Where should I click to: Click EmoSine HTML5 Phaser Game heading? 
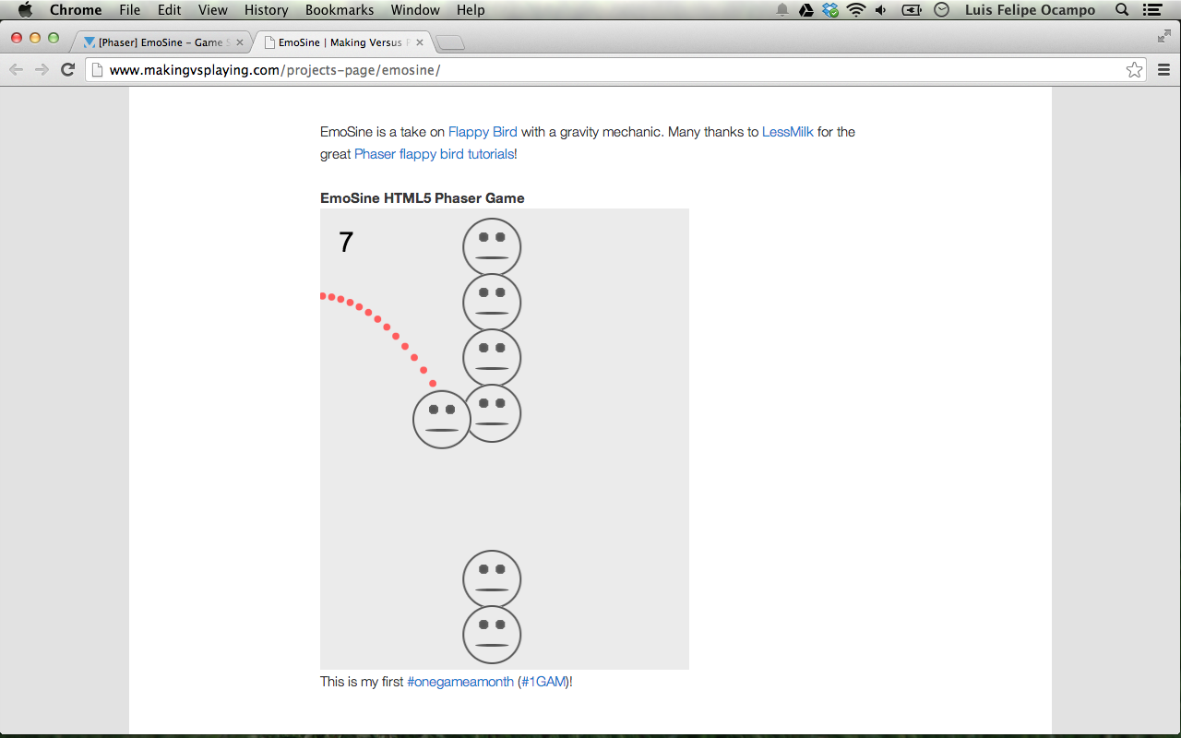pos(423,198)
